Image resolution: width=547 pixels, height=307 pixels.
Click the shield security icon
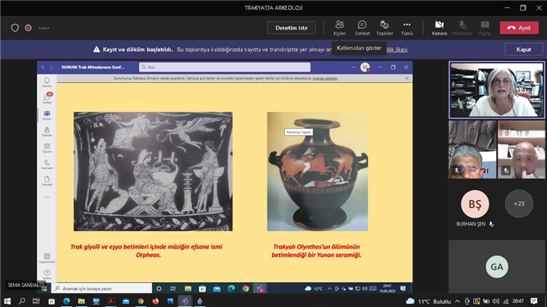point(14,28)
